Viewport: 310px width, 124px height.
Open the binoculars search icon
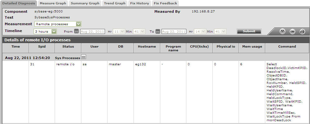click(x=283, y=31)
